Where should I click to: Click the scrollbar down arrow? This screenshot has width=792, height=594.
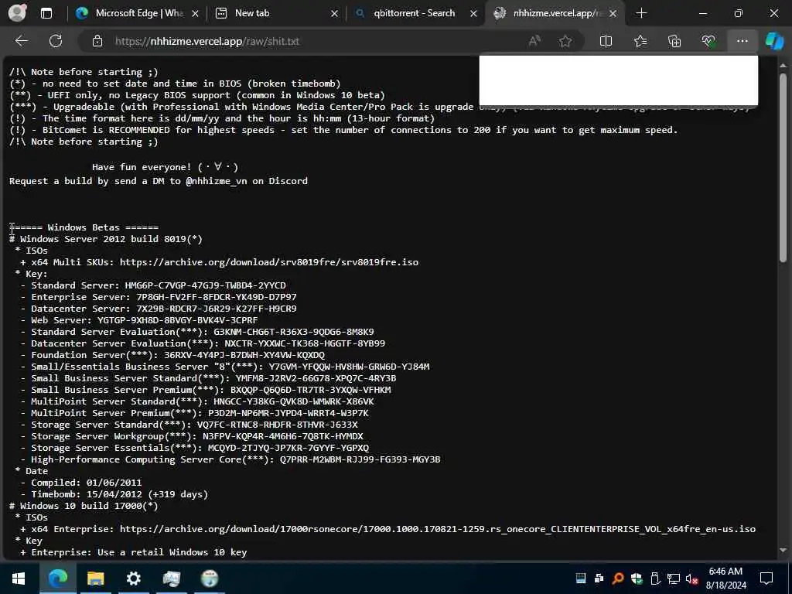coord(783,551)
